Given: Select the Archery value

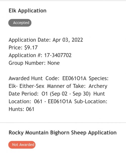Looking at the screenshot, I should (x=98, y=86).
